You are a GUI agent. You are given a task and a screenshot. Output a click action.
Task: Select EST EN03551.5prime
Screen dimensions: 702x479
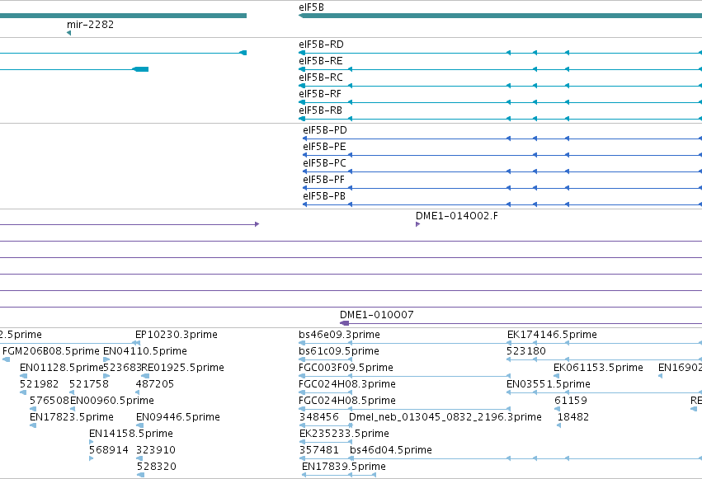(x=549, y=384)
